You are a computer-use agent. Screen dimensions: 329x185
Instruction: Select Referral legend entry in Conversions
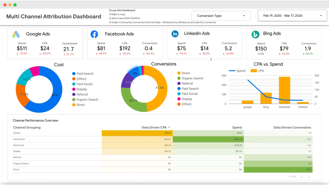click(x=185, y=83)
